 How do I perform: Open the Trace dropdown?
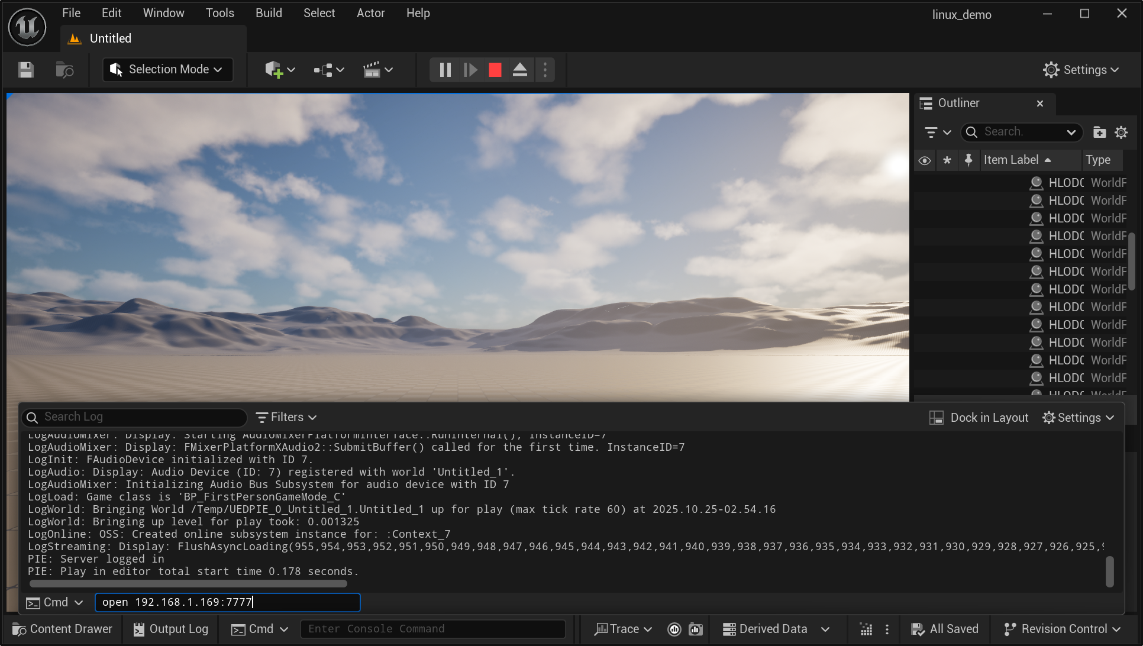tap(623, 629)
